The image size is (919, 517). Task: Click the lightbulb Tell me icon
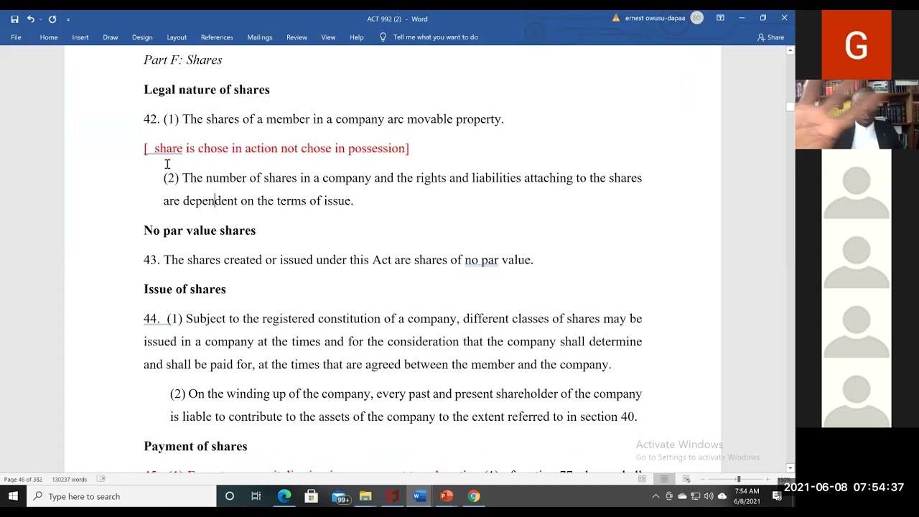tap(383, 37)
